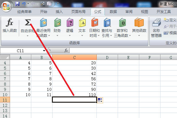Screen dimensions: 177x118
Task: Open the 文本 functions book icon
Action: (82, 22)
